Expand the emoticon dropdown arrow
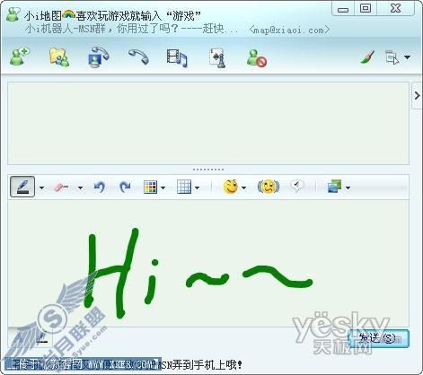Screen dimensions: 423x375 point(243,187)
